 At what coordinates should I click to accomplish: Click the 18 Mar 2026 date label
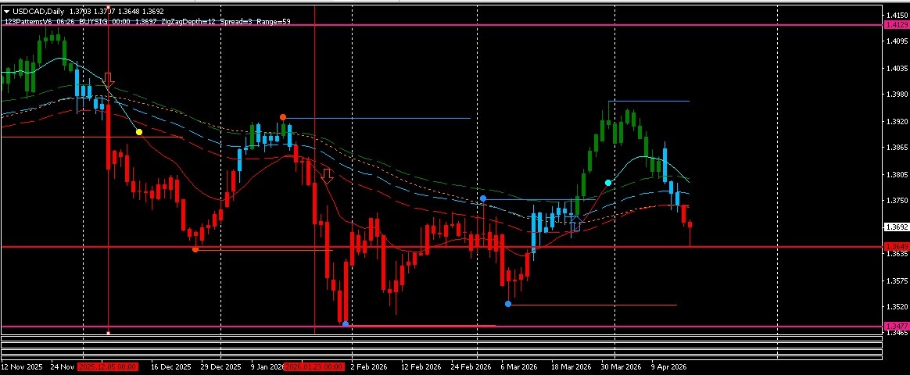[571, 367]
